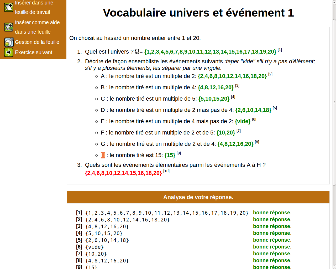
Task: Click footnote marker [10] beside the red answer
Action: point(166,171)
